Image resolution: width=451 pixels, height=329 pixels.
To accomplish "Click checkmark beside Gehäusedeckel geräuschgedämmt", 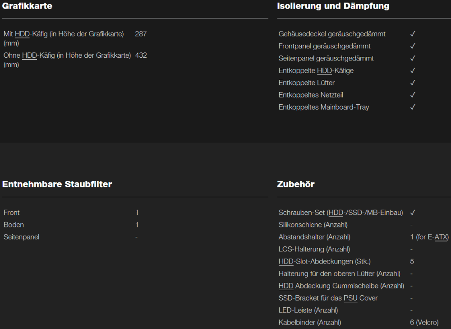I will coord(413,34).
